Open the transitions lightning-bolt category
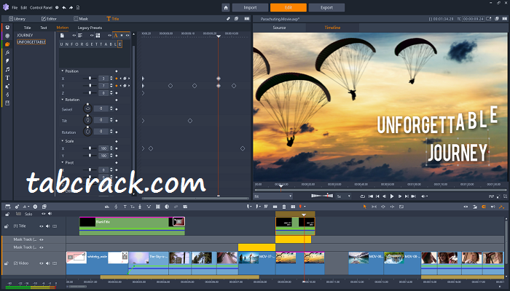The width and height of the screenshot is (510, 291). pyautogui.click(x=7, y=61)
